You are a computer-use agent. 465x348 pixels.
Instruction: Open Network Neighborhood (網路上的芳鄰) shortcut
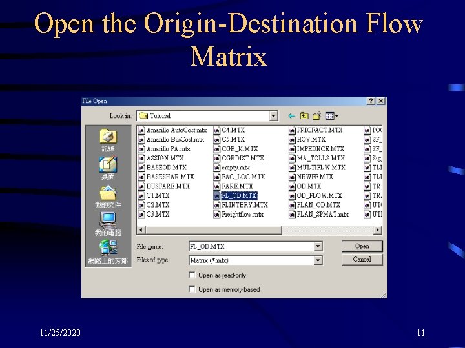[x=108, y=252]
